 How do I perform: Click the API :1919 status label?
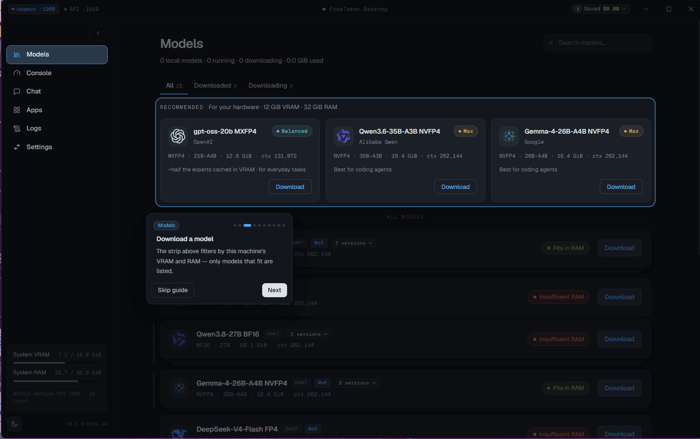[81, 9]
